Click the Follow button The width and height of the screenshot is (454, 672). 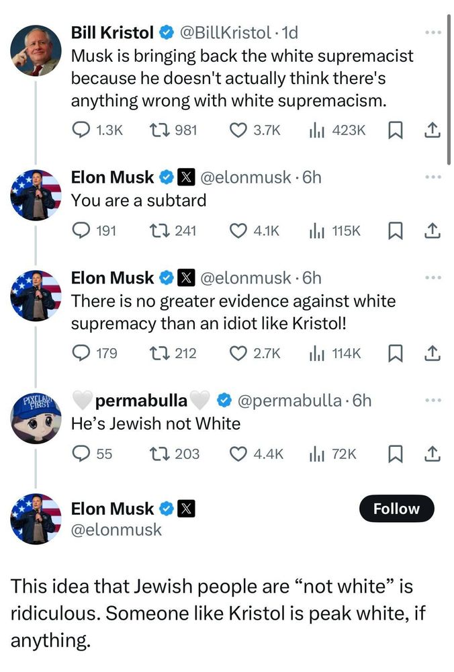(x=396, y=509)
